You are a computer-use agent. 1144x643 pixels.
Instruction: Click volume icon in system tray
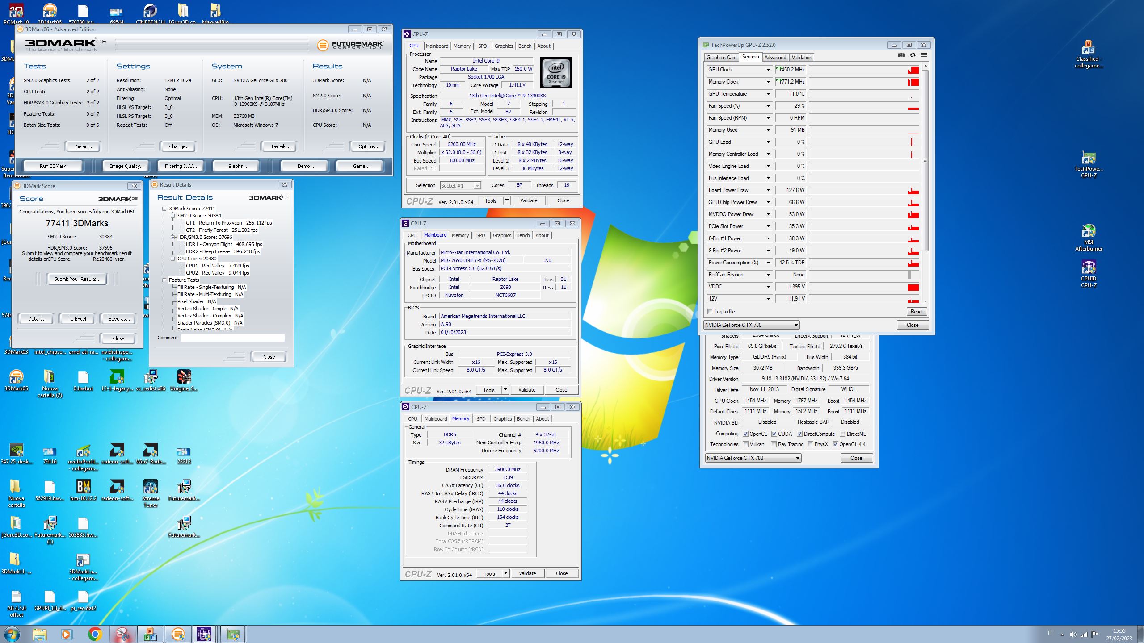(x=1073, y=635)
